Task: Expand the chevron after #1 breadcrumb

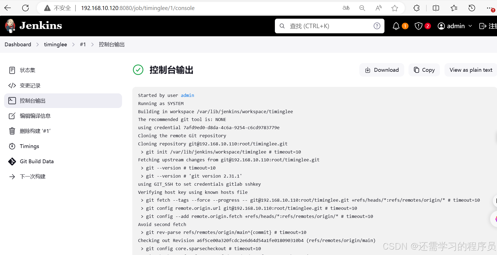Action: [92, 44]
